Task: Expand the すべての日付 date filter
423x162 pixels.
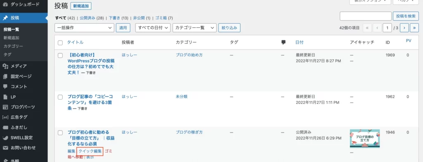Action: tap(153, 28)
